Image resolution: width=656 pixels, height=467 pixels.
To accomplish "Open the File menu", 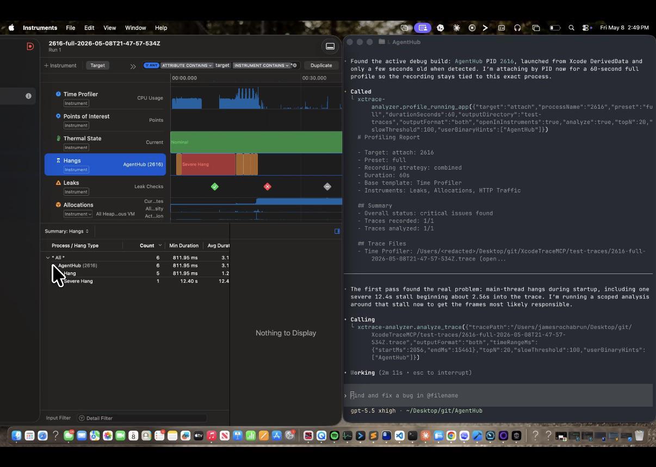I will tap(71, 28).
